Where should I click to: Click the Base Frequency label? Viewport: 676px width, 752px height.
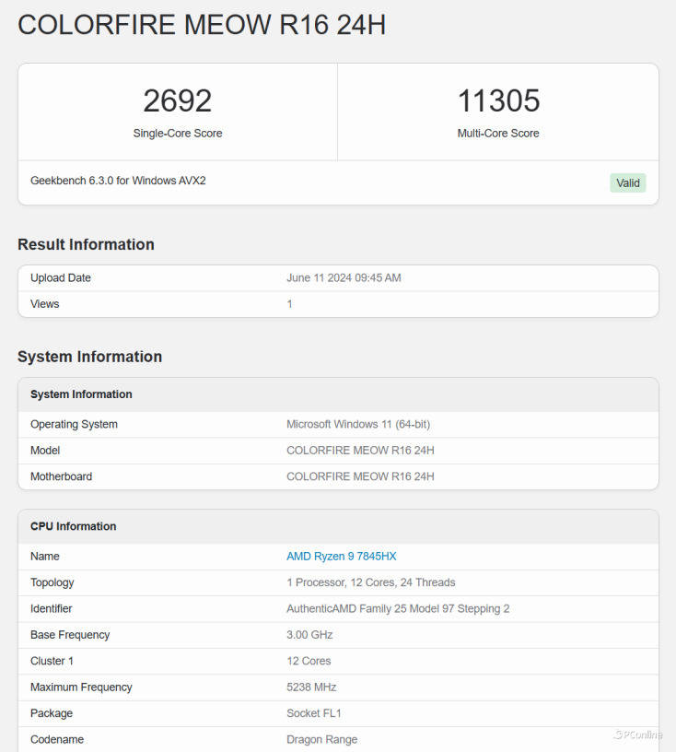pos(70,635)
